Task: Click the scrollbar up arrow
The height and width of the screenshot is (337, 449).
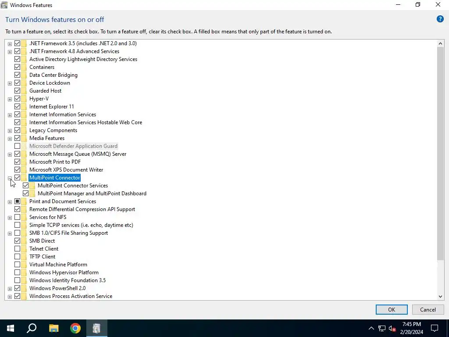Action: click(x=440, y=43)
